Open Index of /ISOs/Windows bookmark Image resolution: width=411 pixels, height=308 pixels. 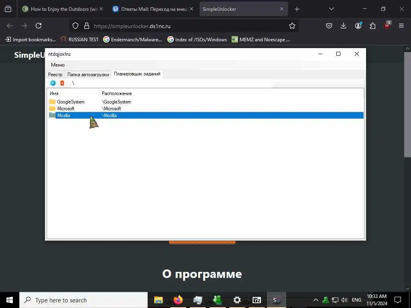(197, 40)
